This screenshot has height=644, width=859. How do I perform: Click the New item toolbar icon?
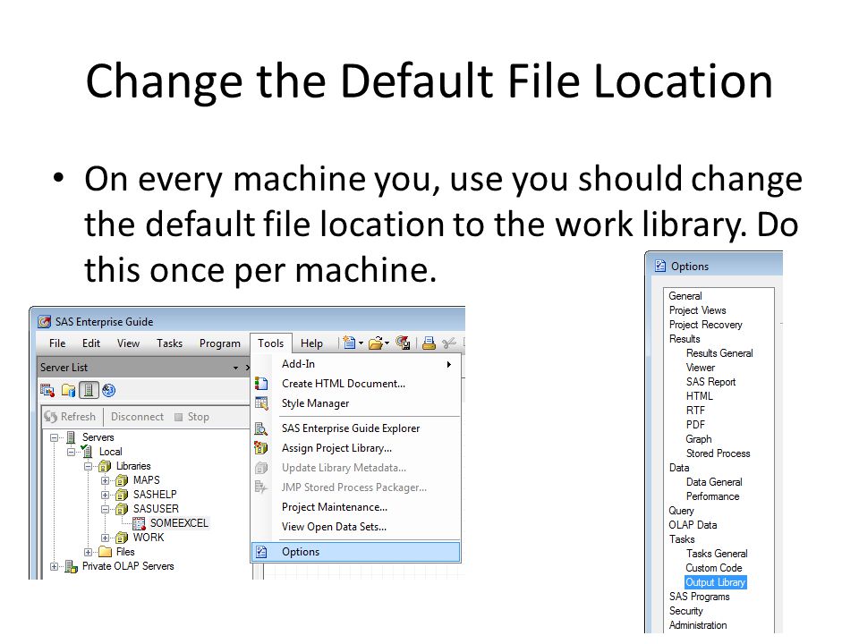tap(349, 343)
